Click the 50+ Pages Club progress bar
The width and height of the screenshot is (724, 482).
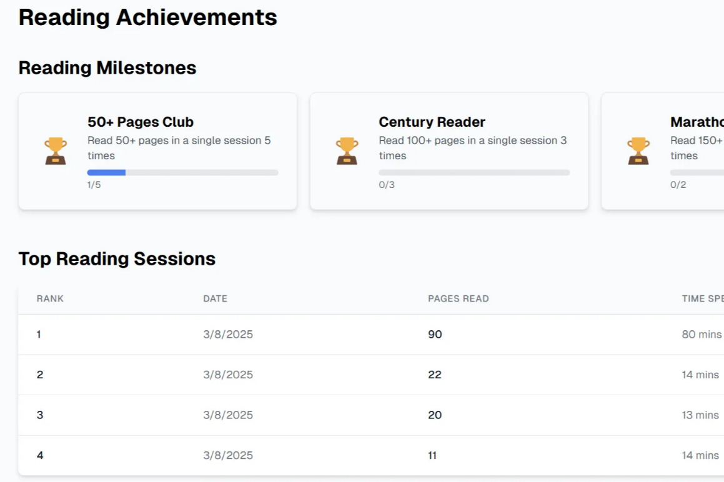[182, 172]
